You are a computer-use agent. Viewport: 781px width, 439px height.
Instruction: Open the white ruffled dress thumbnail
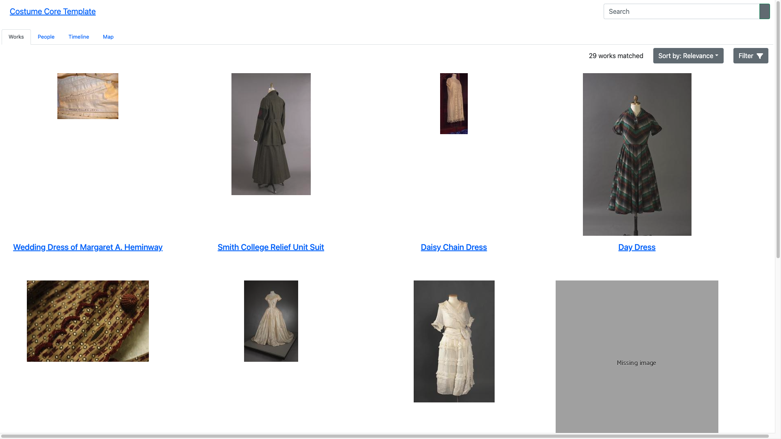click(x=454, y=341)
